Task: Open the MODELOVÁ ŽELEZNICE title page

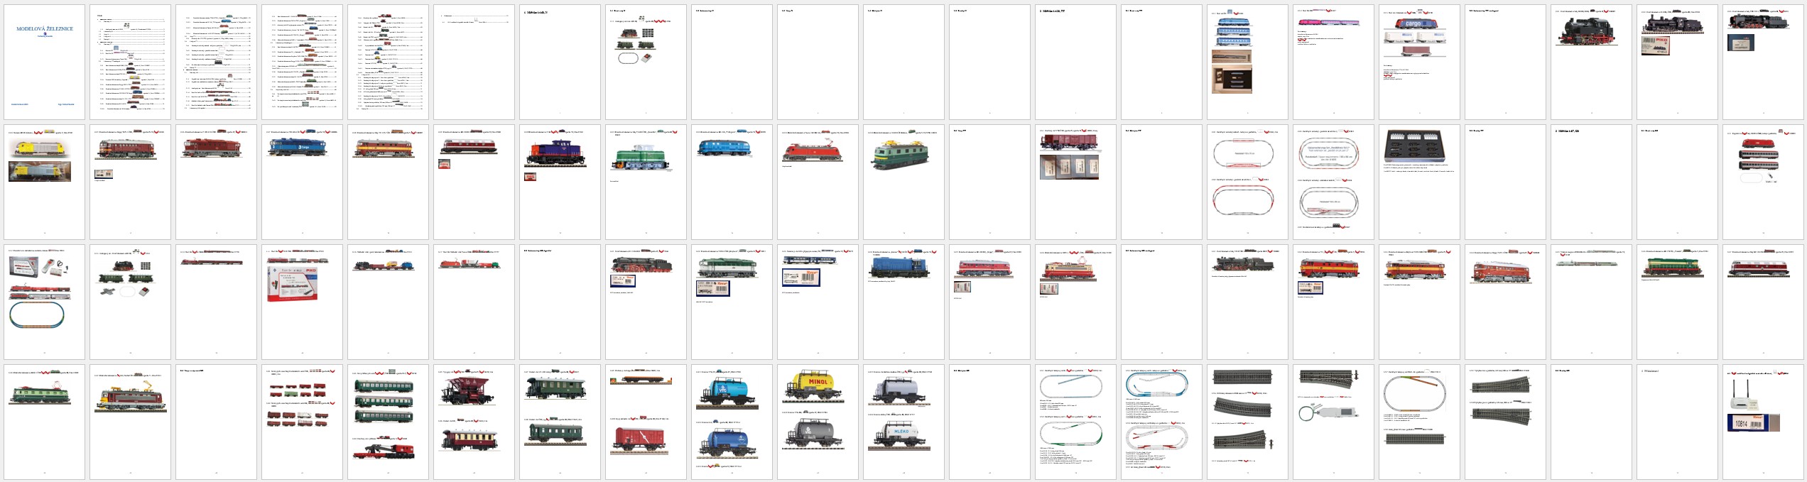Action: pyautogui.click(x=44, y=62)
